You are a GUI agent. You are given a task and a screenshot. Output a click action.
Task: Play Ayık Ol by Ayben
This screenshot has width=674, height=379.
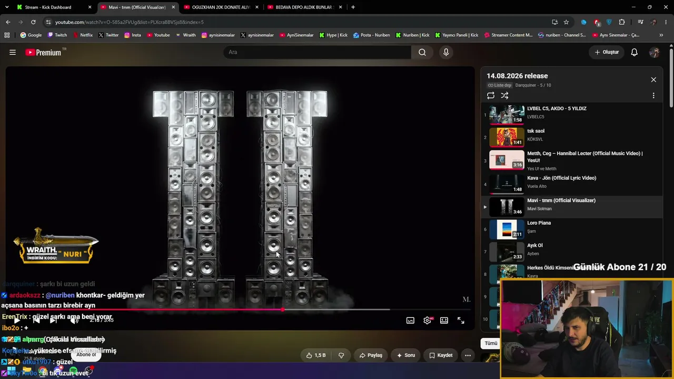pyautogui.click(x=572, y=252)
